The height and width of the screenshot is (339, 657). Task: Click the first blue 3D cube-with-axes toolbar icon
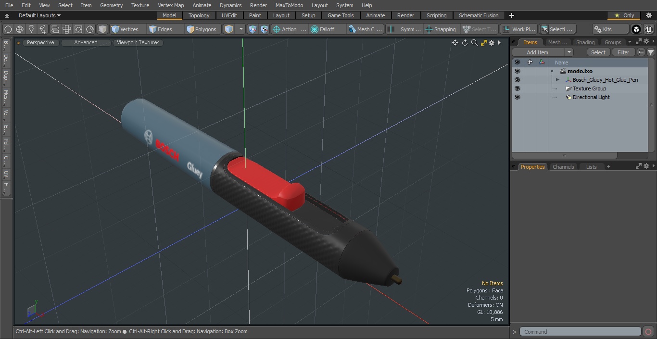253,29
